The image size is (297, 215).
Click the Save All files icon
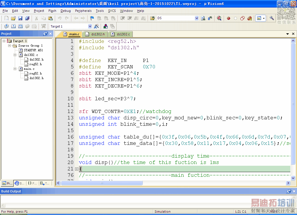coord(27,18)
